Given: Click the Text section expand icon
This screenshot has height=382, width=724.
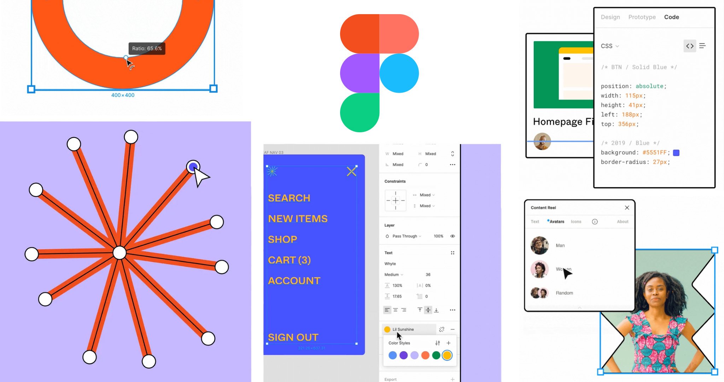Looking at the screenshot, I should click(x=451, y=253).
